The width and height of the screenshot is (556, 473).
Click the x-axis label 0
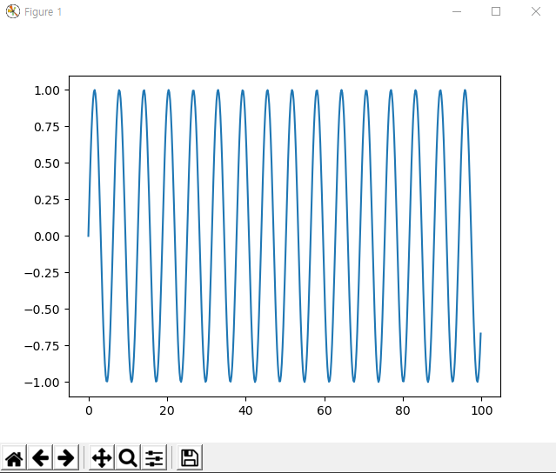coord(89,410)
